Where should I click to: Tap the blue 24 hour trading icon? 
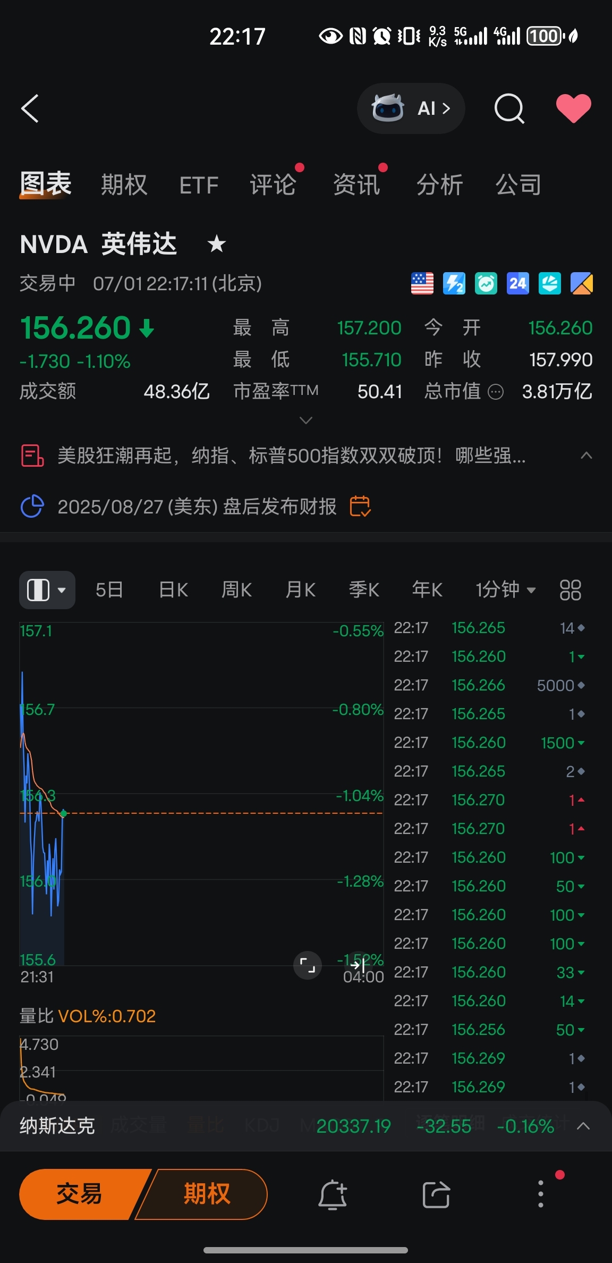[x=518, y=283]
